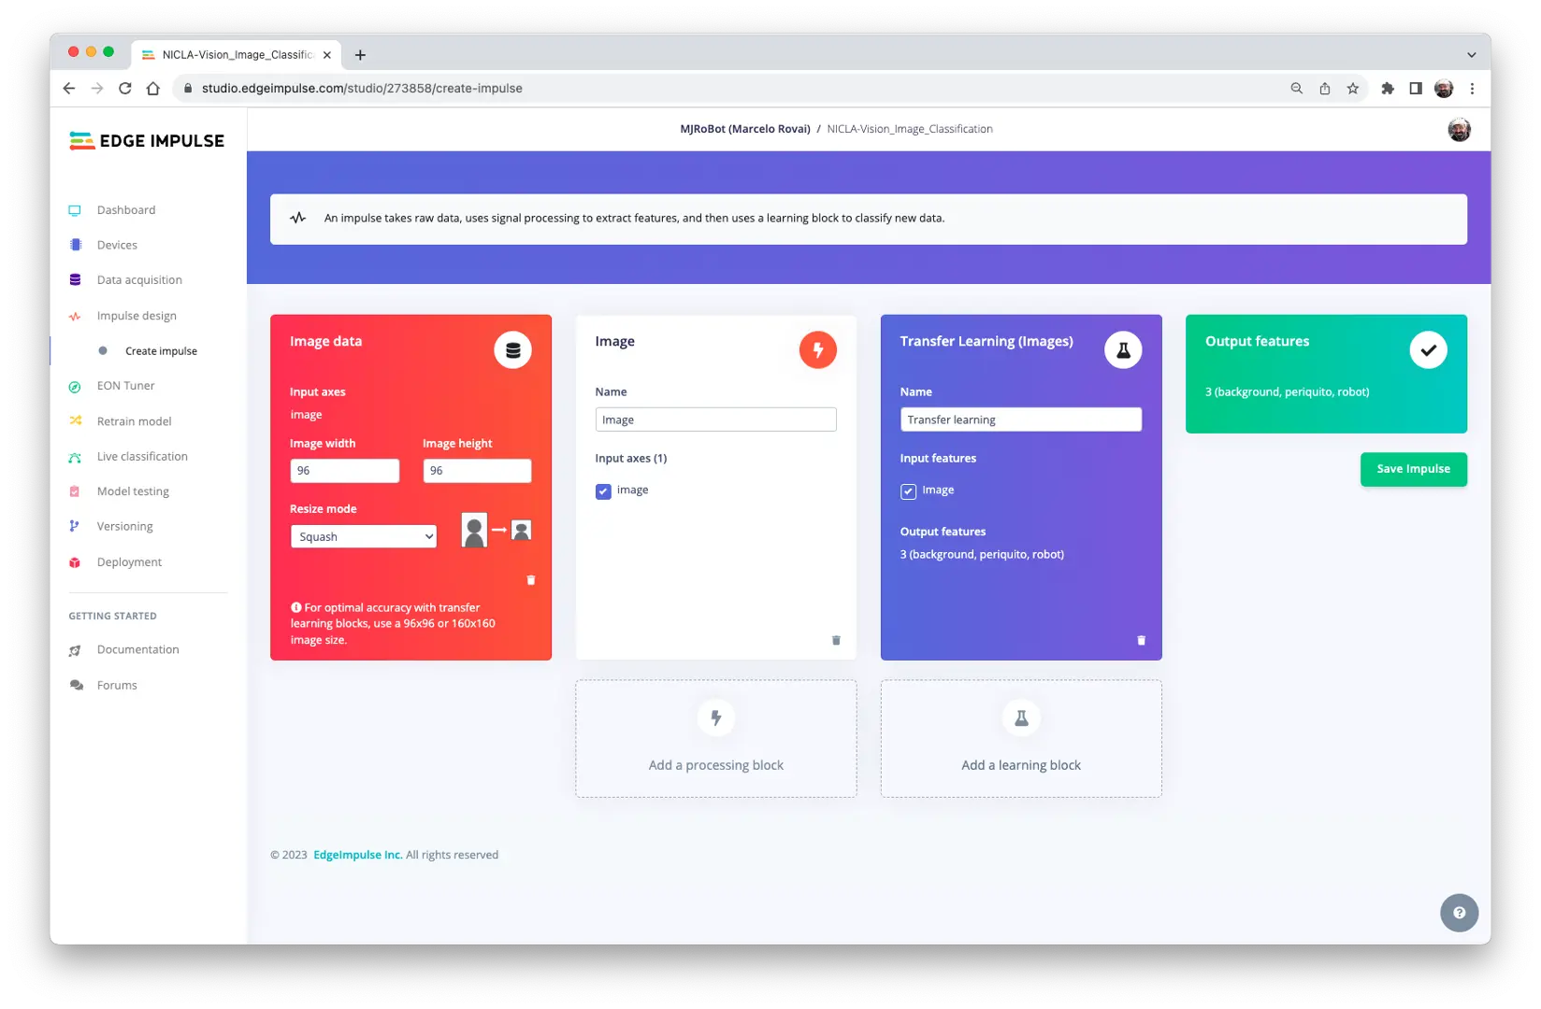Click trash icon in Image processing block
This screenshot has width=1541, height=1009.
(x=836, y=640)
